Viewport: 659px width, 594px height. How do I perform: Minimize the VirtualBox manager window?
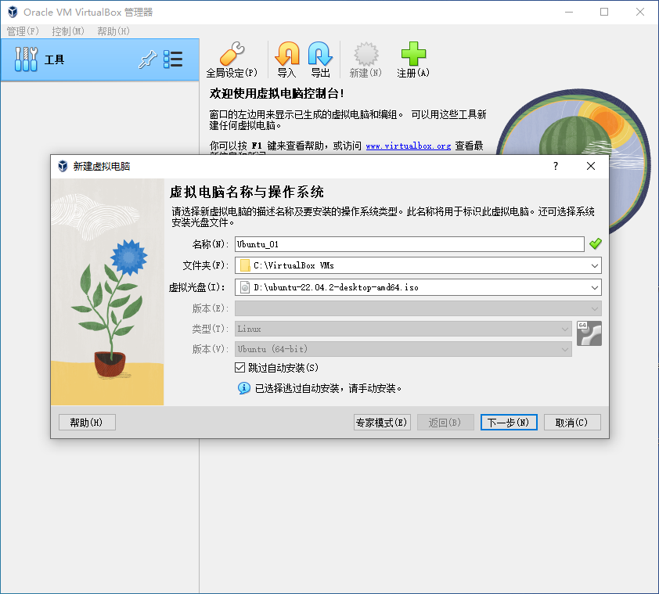click(569, 12)
